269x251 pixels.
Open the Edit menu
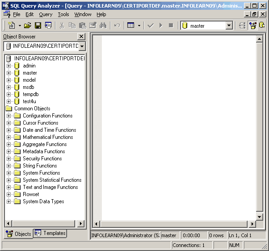point(29,14)
